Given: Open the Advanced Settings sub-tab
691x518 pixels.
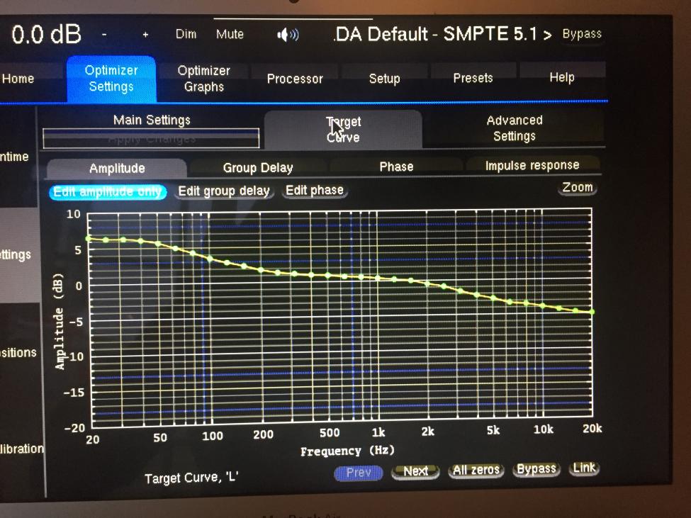Looking at the screenshot, I should (x=514, y=128).
